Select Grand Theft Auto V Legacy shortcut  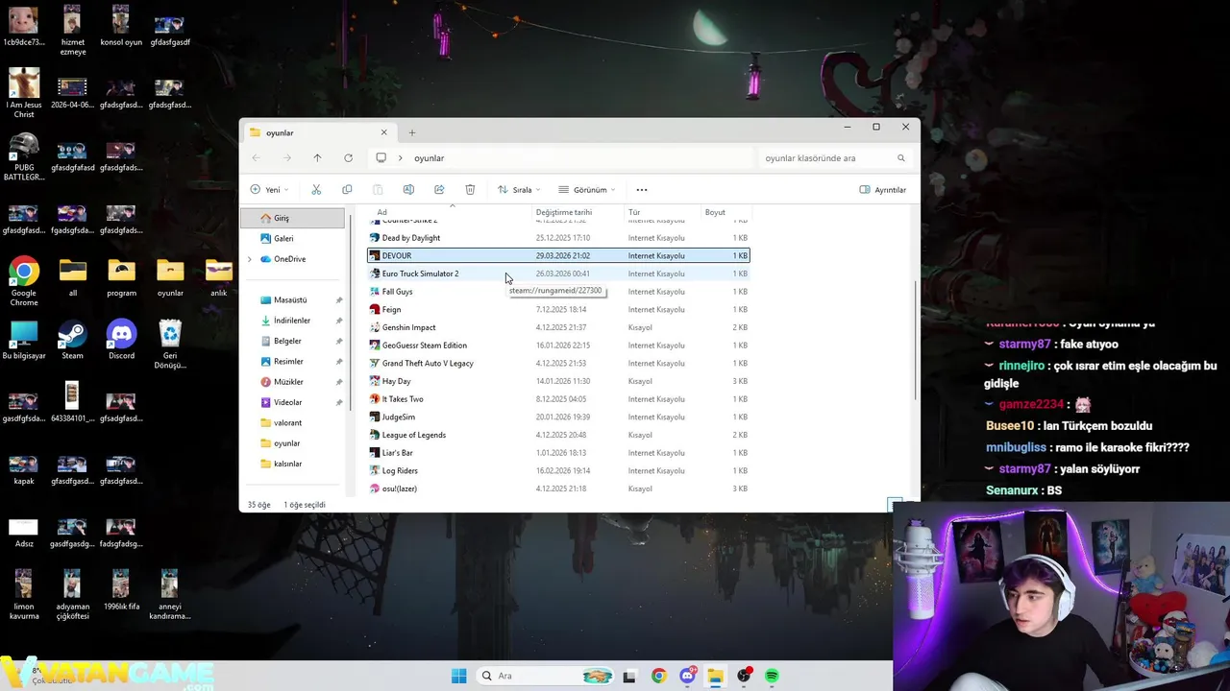point(558,363)
